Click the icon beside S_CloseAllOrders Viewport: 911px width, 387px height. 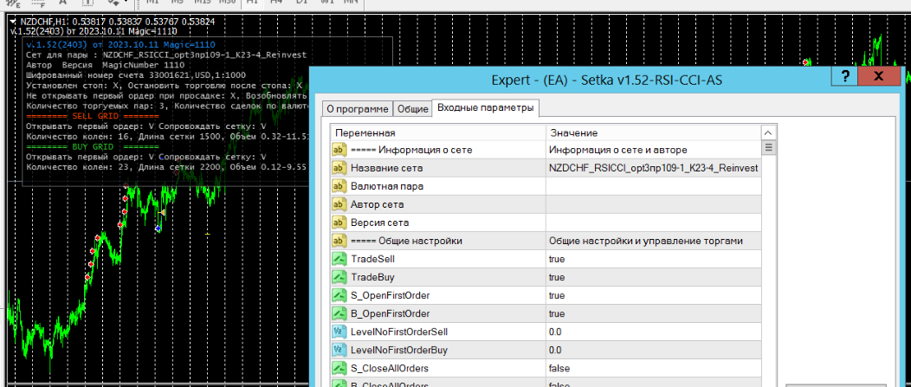tap(339, 368)
